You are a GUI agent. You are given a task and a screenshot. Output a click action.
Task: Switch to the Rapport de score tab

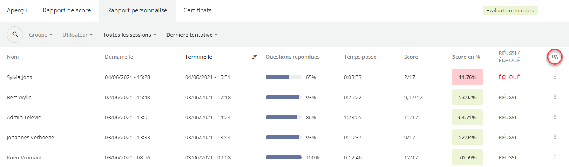coord(67,10)
